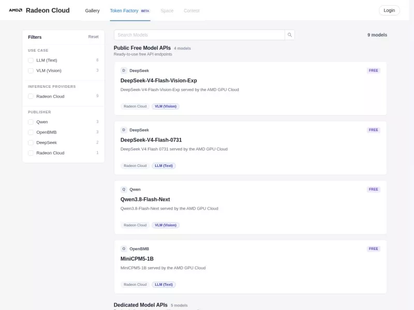Check Radeon Cloud under Inference Providers

click(x=31, y=97)
